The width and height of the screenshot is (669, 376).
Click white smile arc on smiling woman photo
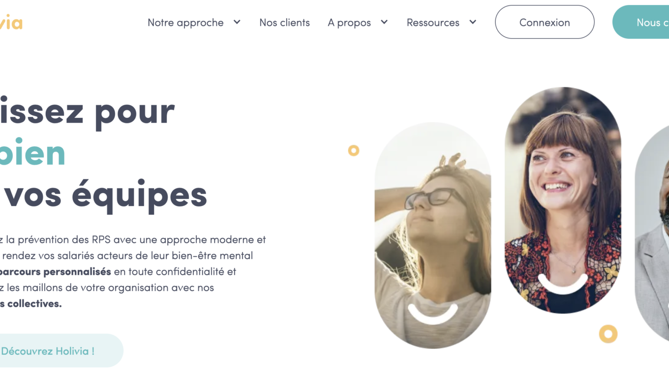click(x=563, y=285)
